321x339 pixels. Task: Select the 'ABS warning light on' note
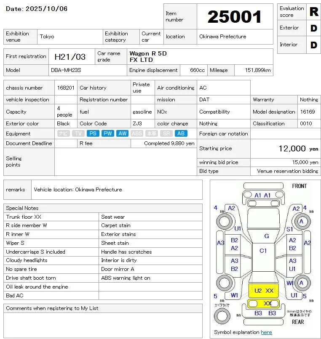tap(126, 278)
